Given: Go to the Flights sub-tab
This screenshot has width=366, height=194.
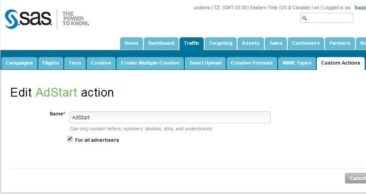Looking at the screenshot, I should pos(51,63).
